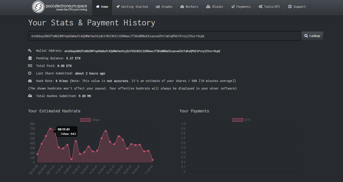Click the Electroneum lightning bolt logo
Screen dimensions: 343x182
pyautogui.click(x=38, y=7)
